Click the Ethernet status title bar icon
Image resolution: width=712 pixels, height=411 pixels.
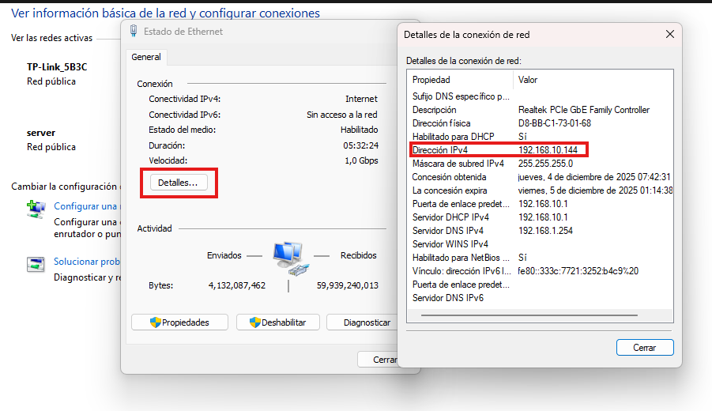pos(134,32)
